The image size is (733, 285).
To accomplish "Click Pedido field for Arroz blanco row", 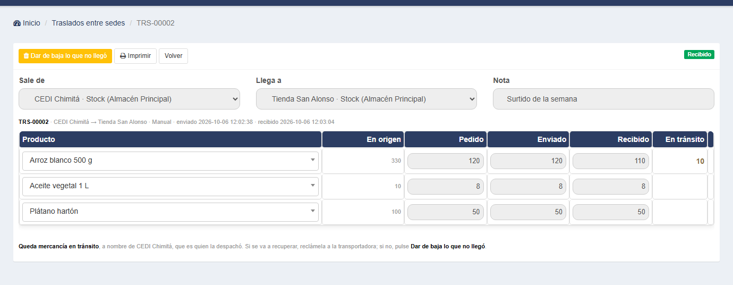I will [x=446, y=161].
